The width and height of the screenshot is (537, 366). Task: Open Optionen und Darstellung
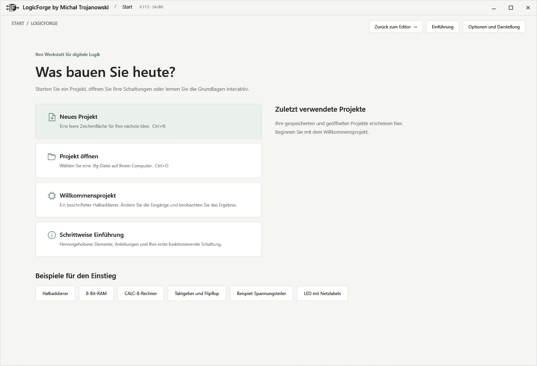pos(494,27)
